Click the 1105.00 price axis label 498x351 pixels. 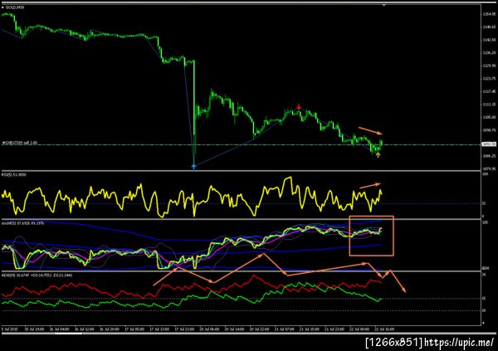click(489, 117)
